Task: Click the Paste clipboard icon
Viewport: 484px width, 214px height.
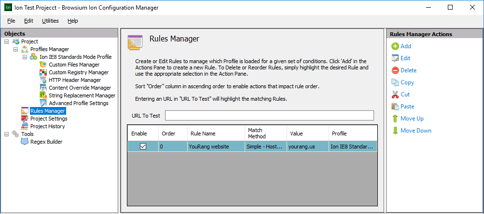Action: (395, 107)
